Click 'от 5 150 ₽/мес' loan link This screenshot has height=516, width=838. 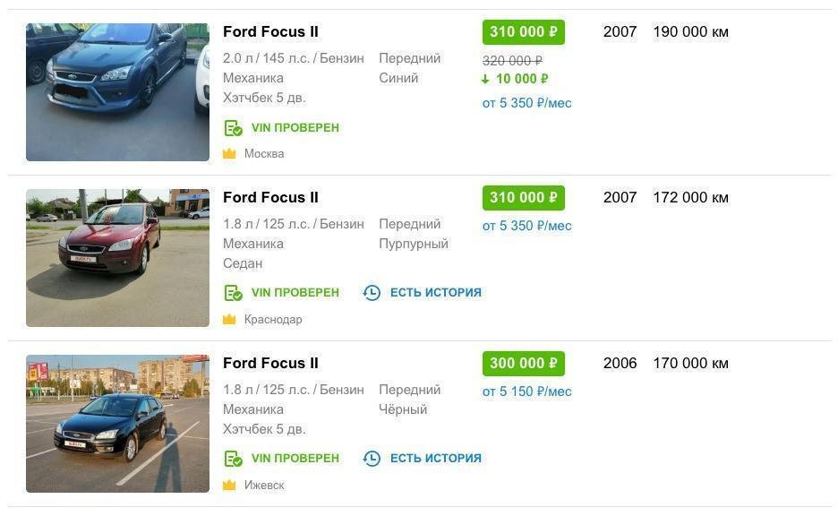[526, 391]
